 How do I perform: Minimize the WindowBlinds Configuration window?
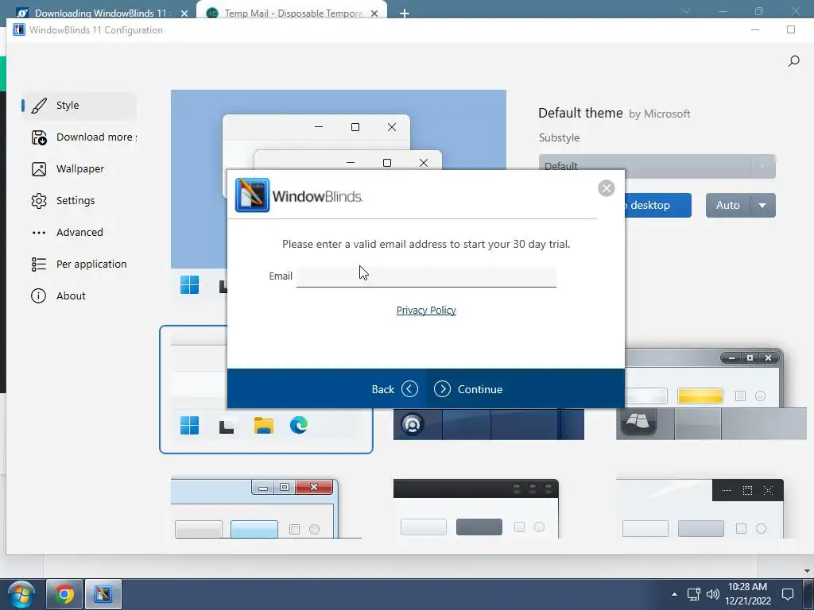point(755,29)
